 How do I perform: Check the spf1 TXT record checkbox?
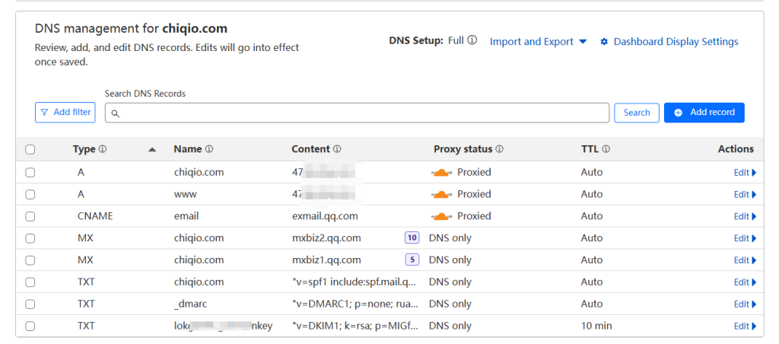pos(30,282)
